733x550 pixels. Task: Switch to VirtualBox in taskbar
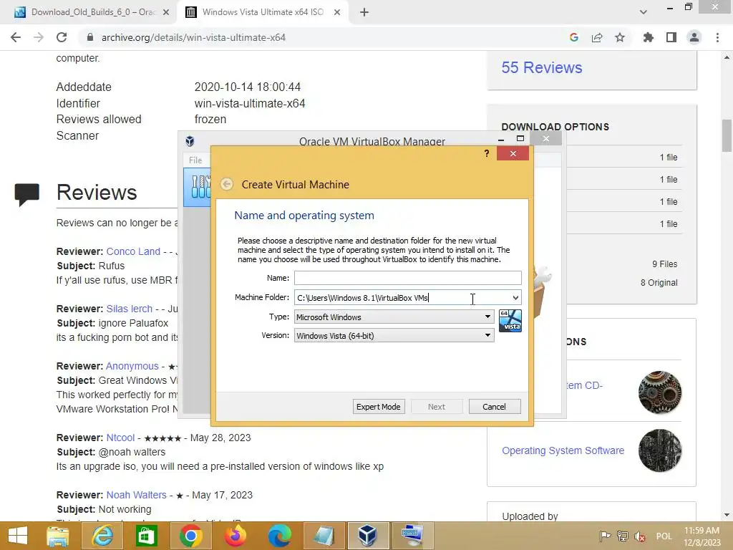click(368, 536)
